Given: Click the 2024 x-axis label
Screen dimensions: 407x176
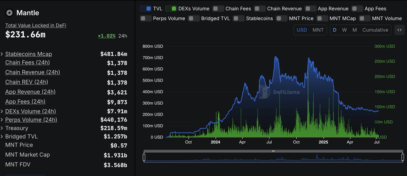Looking at the screenshot, I should click(x=215, y=142).
